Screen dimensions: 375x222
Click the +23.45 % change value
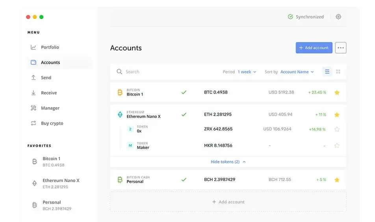click(317, 92)
